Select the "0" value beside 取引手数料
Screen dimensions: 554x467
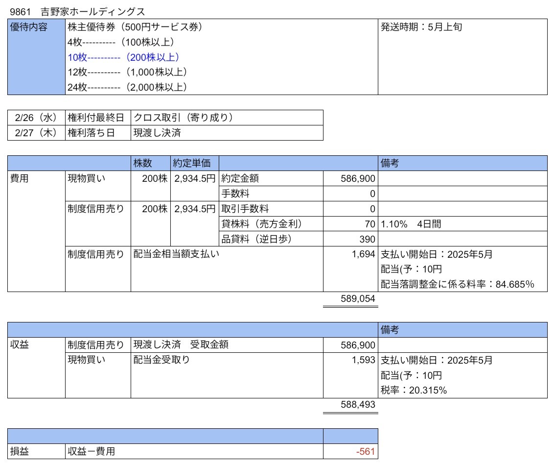pos(372,209)
